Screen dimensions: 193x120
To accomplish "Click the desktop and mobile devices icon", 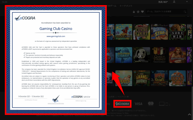I will pyautogui.click(x=163, y=104).
